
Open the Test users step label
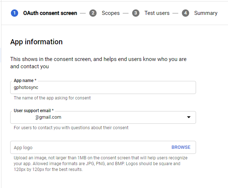[157, 13]
